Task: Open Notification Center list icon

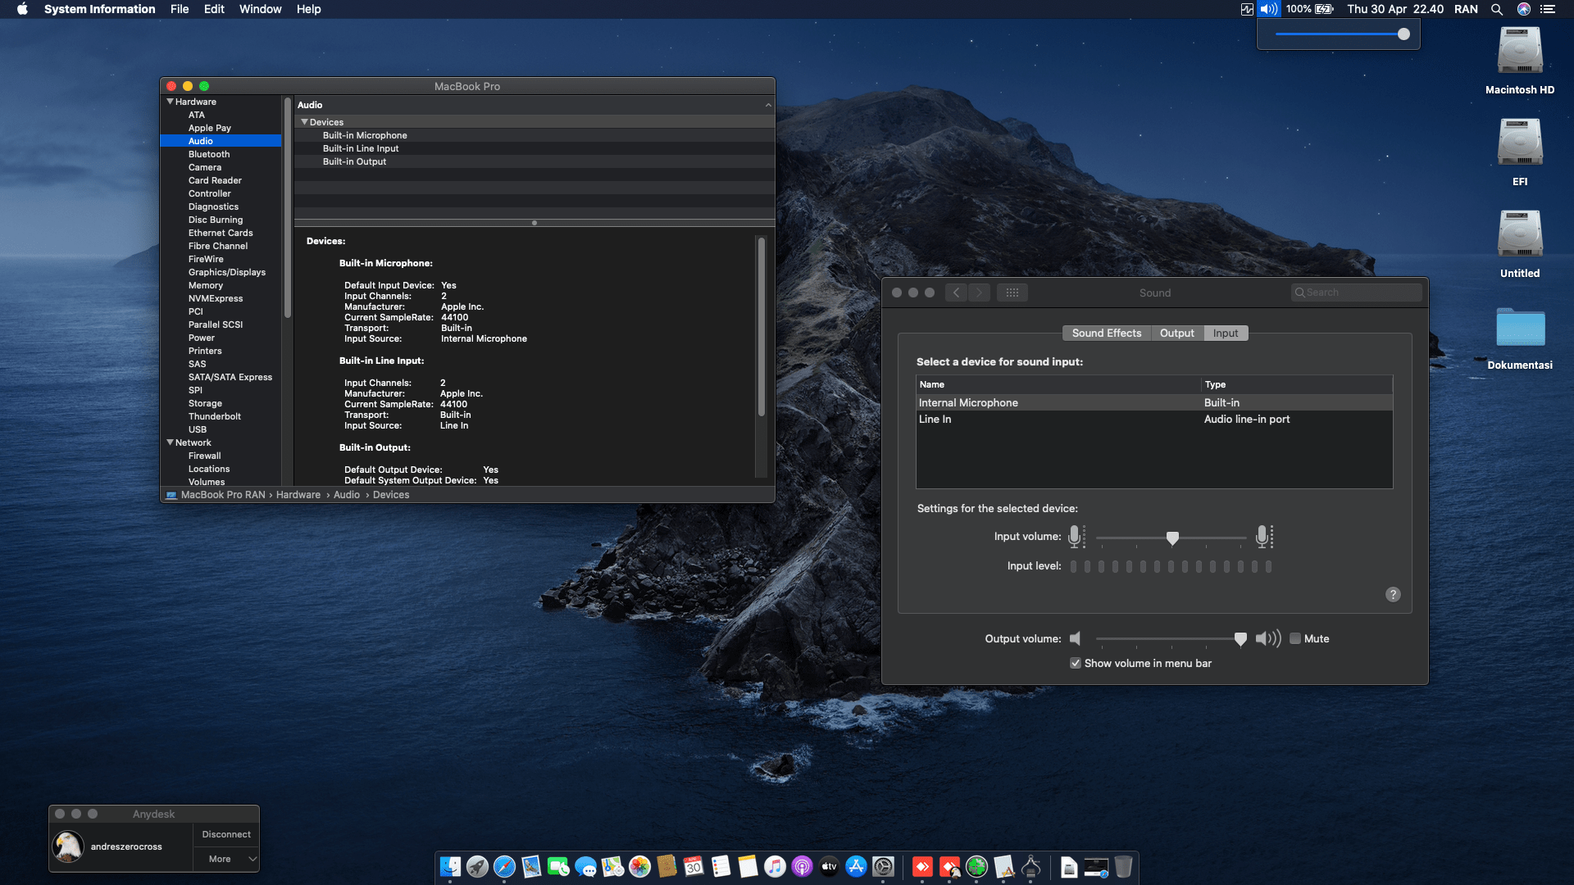Action: [1548, 9]
